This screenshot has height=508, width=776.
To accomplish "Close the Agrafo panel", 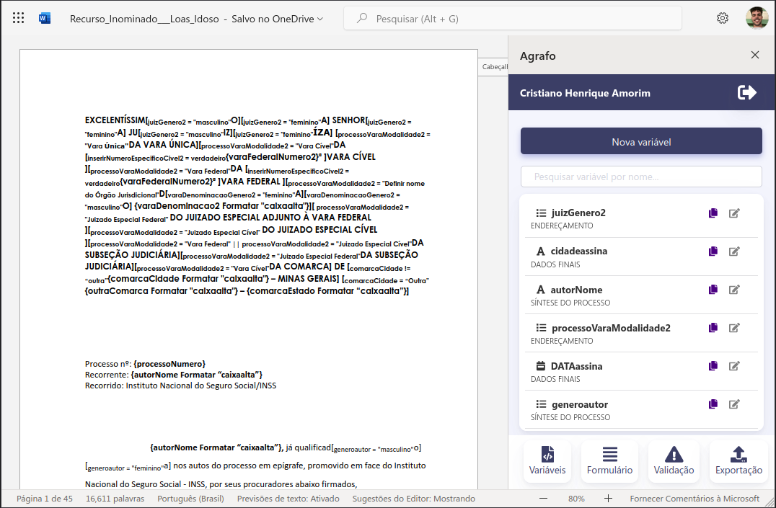I will [x=754, y=55].
